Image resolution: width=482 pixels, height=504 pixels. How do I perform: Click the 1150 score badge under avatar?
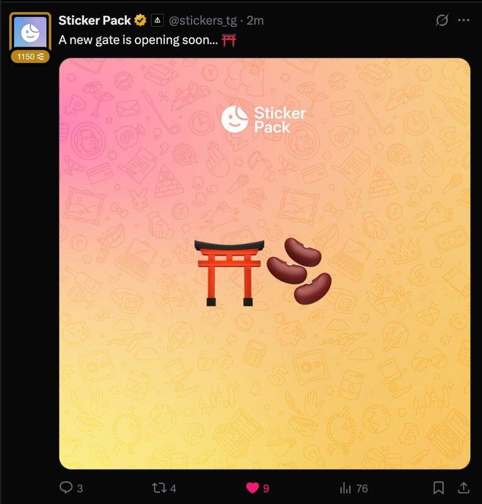pos(30,57)
